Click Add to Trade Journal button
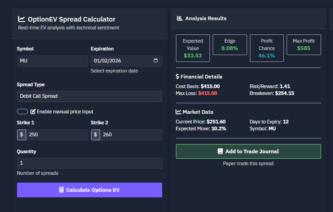 pos(248,151)
